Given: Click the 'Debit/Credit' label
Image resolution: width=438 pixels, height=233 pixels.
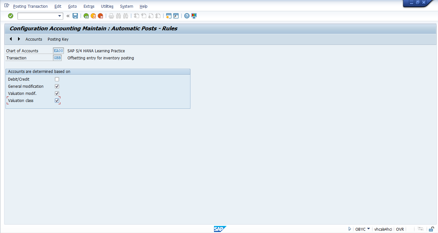Looking at the screenshot, I should (x=19, y=79).
